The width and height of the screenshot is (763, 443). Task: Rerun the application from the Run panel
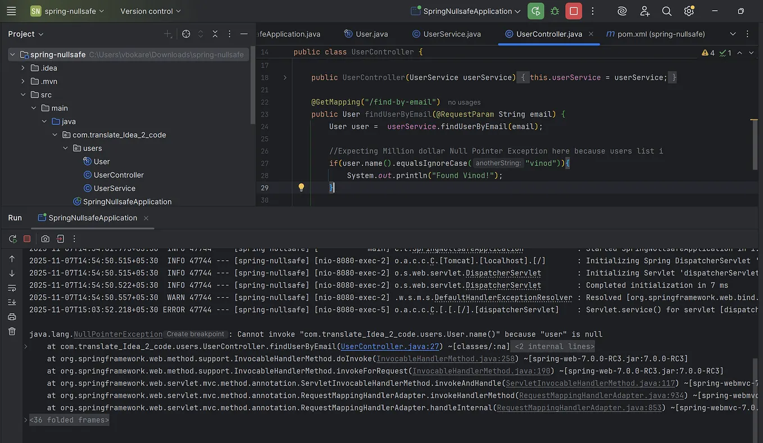coord(12,238)
